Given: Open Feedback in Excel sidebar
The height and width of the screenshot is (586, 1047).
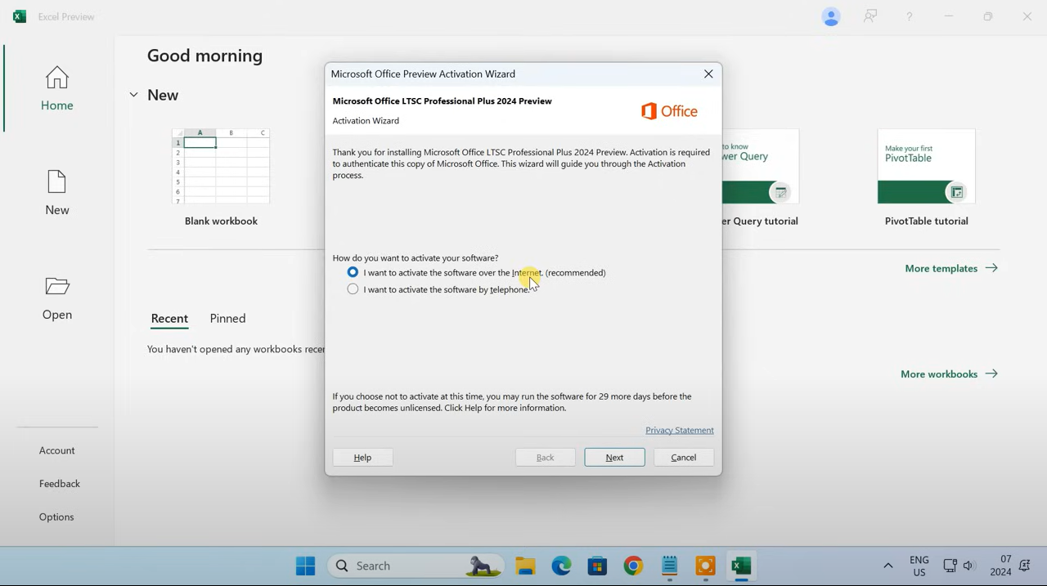Looking at the screenshot, I should coord(60,484).
